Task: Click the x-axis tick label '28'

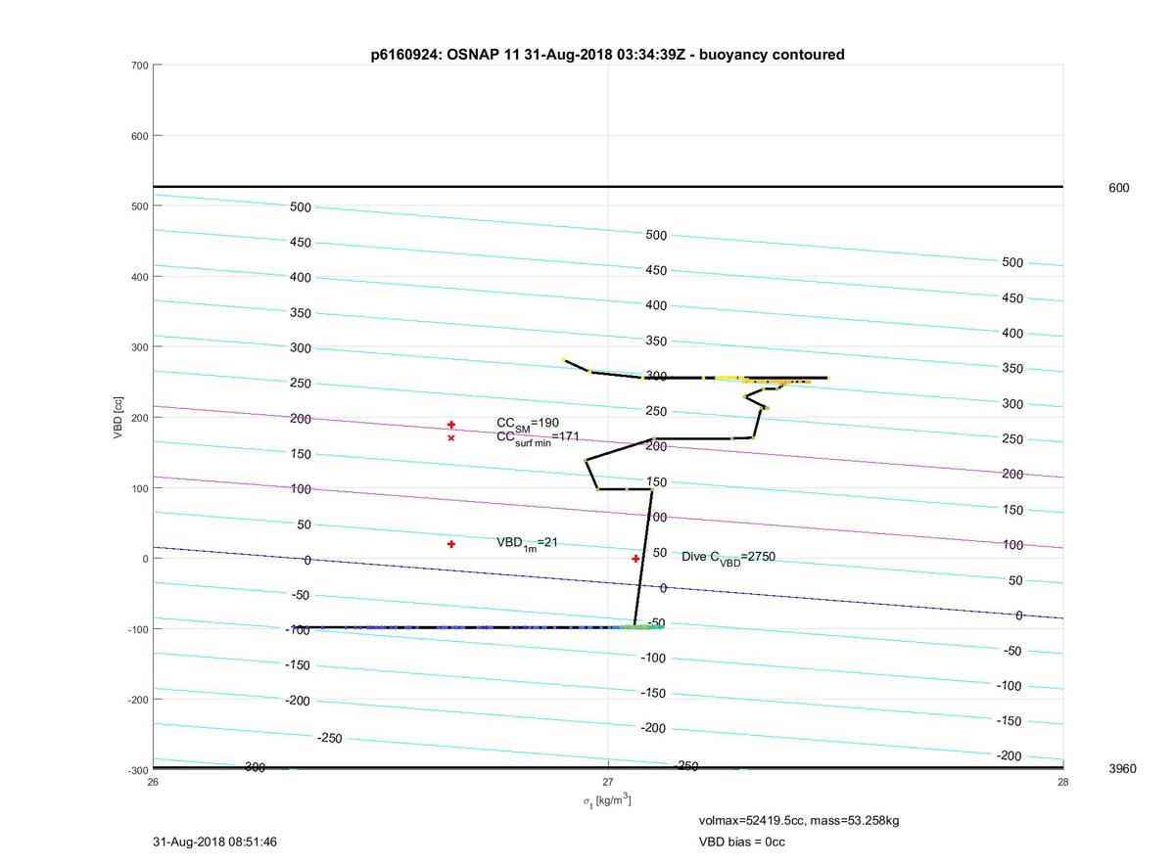Action: 1062,782
